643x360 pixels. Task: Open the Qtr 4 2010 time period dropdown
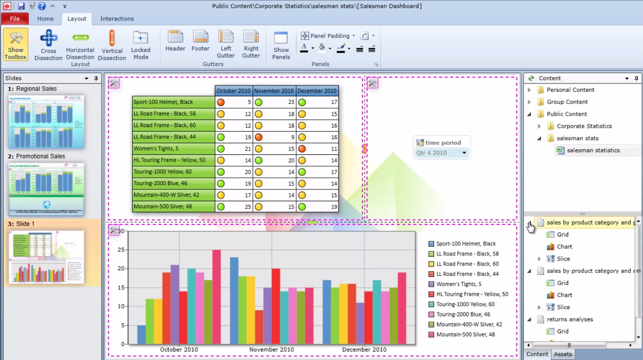[442, 153]
